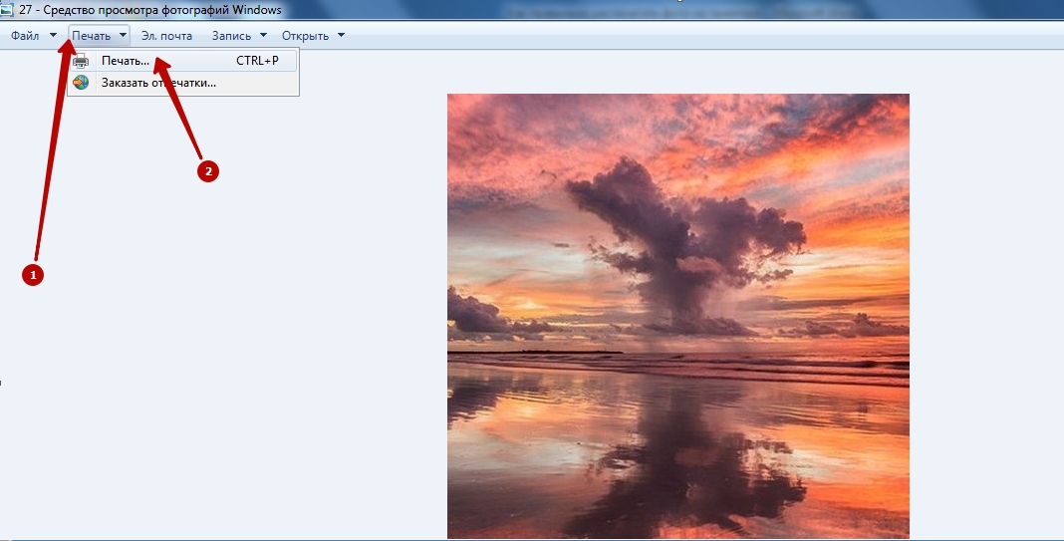Choose Заказать отпечатки... from the menu
This screenshot has height=541, width=1064.
pos(158,83)
